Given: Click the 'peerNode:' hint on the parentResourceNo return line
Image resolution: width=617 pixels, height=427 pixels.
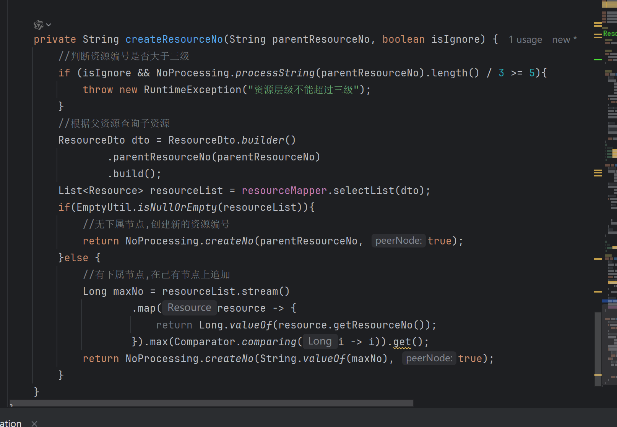Looking at the screenshot, I should click(398, 241).
